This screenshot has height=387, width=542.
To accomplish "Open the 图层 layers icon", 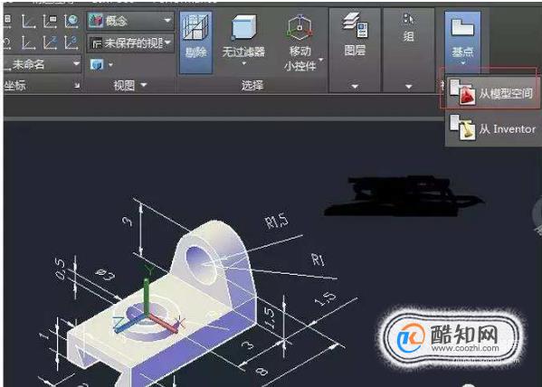I will pos(355,25).
